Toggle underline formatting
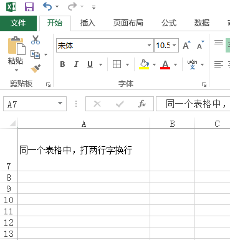230x240 pixels. pyautogui.click(x=90, y=64)
